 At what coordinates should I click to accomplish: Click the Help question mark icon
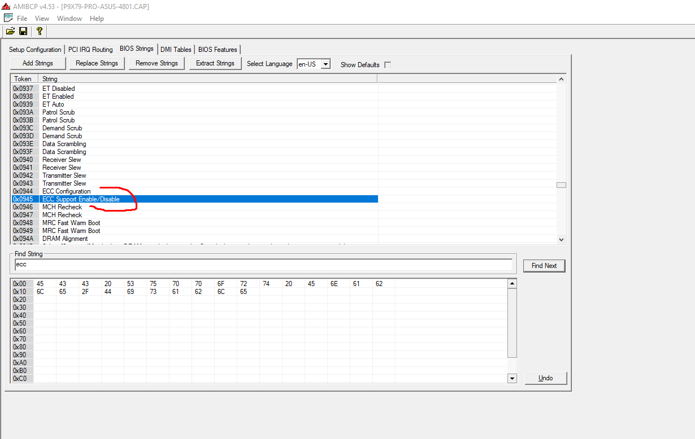[x=39, y=31]
